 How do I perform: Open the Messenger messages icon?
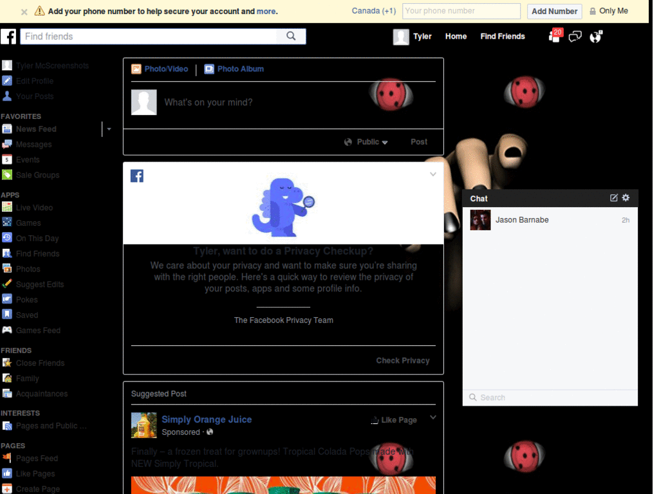575,37
